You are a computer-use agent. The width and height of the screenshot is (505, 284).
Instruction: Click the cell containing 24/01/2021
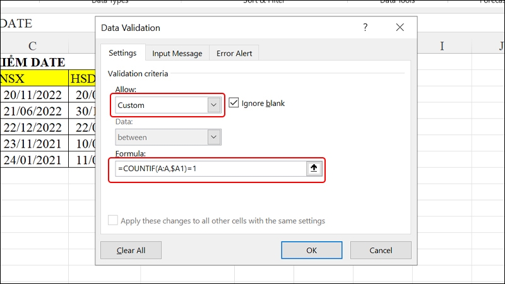[34, 160]
